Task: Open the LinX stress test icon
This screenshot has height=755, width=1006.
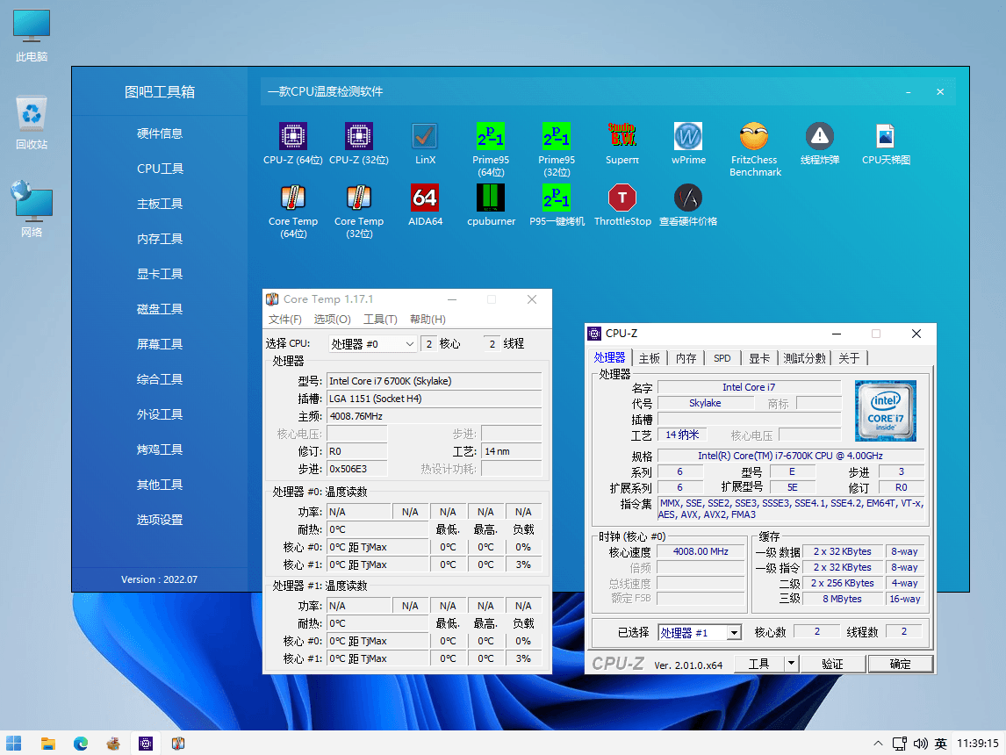Action: point(425,136)
